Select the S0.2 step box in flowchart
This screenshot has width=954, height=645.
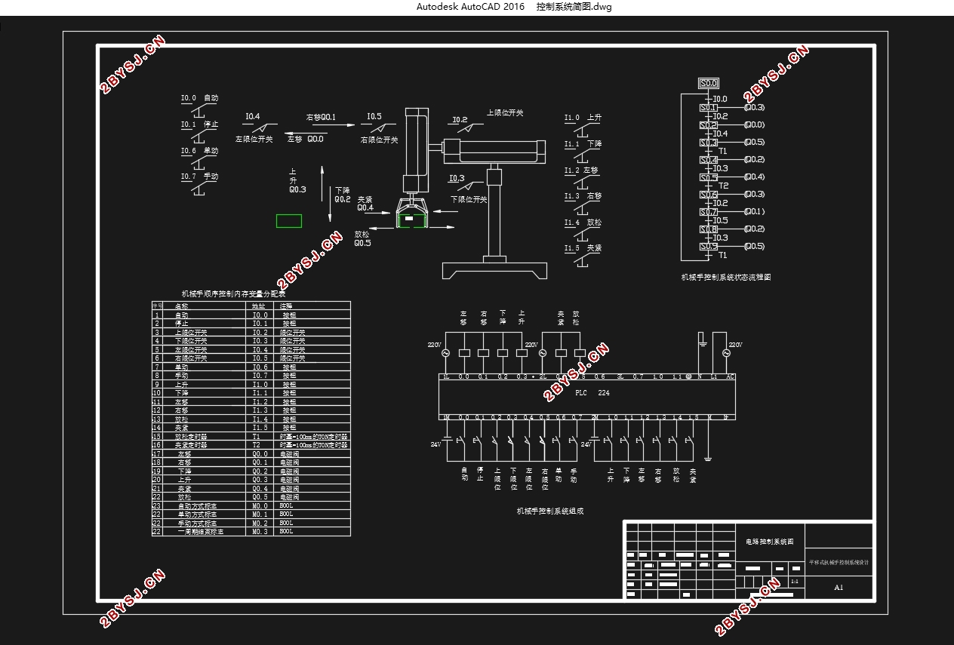pos(709,125)
